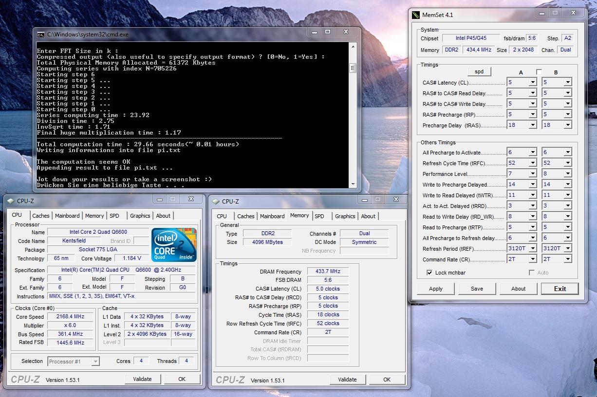Viewport: 597px width, 397px height.
Task: Click the spd button in MemSet
Action: (x=479, y=71)
